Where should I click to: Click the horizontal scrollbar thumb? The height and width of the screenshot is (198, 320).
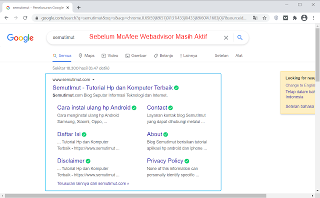click(x=135, y=196)
